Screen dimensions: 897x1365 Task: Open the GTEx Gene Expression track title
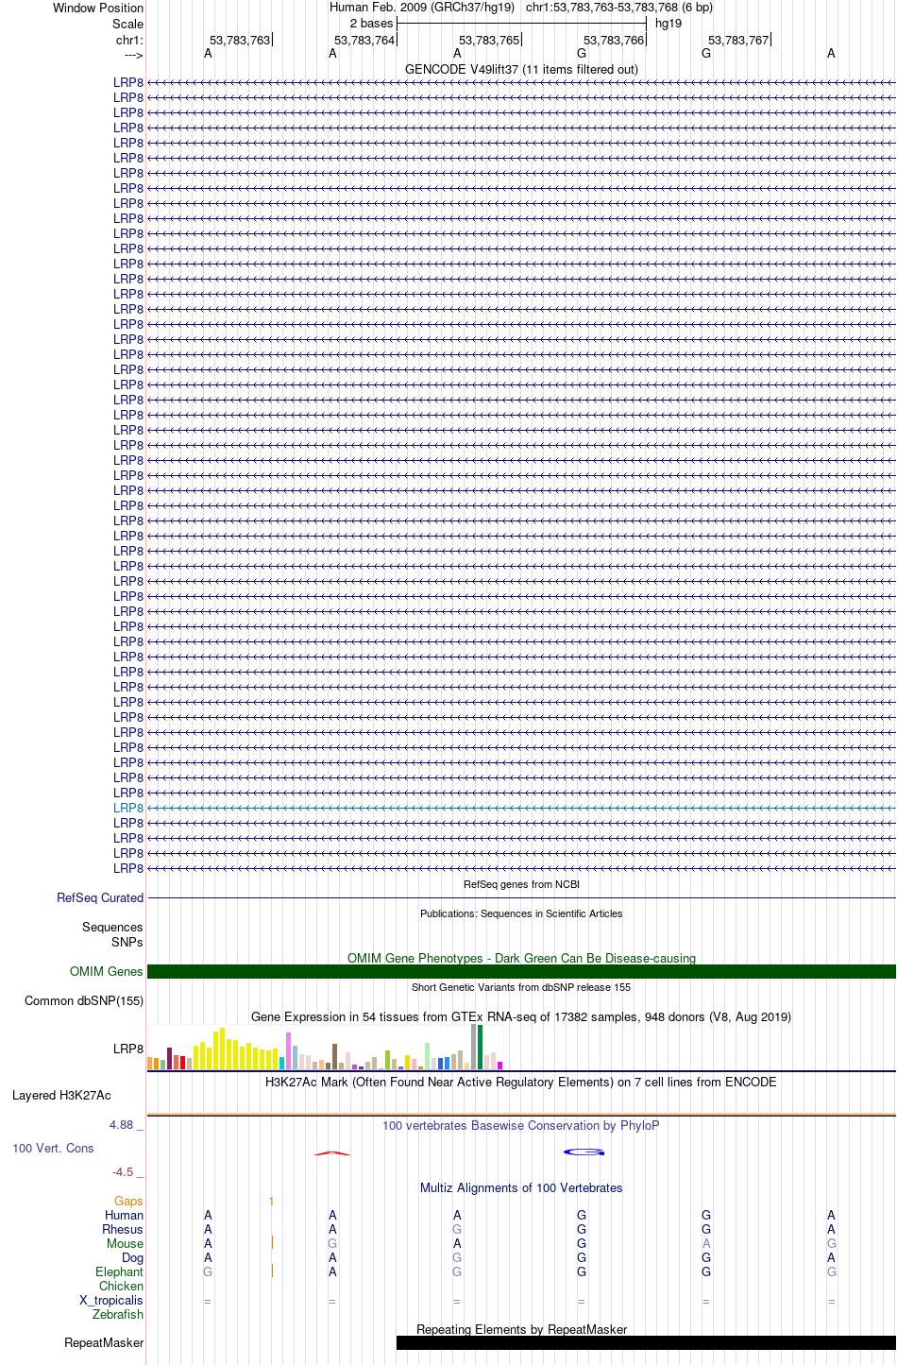pos(521,1017)
